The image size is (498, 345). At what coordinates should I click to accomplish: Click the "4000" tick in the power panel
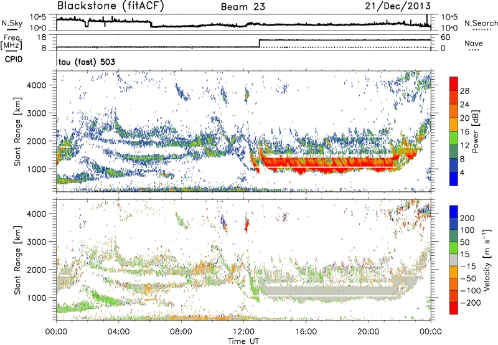coord(37,85)
